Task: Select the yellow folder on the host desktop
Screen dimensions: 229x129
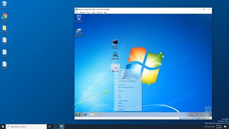Action: tap(5, 29)
